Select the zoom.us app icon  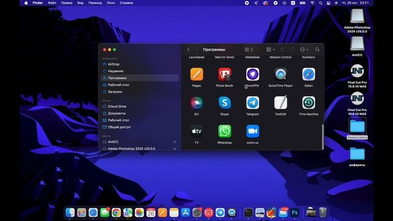click(252, 131)
